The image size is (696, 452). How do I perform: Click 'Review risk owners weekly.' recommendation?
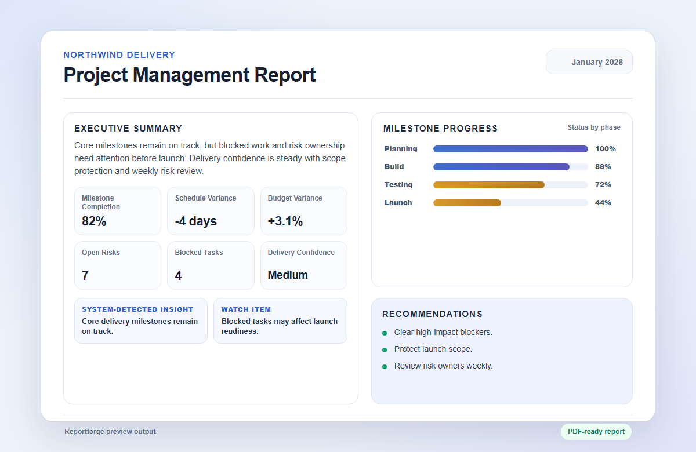(x=444, y=366)
